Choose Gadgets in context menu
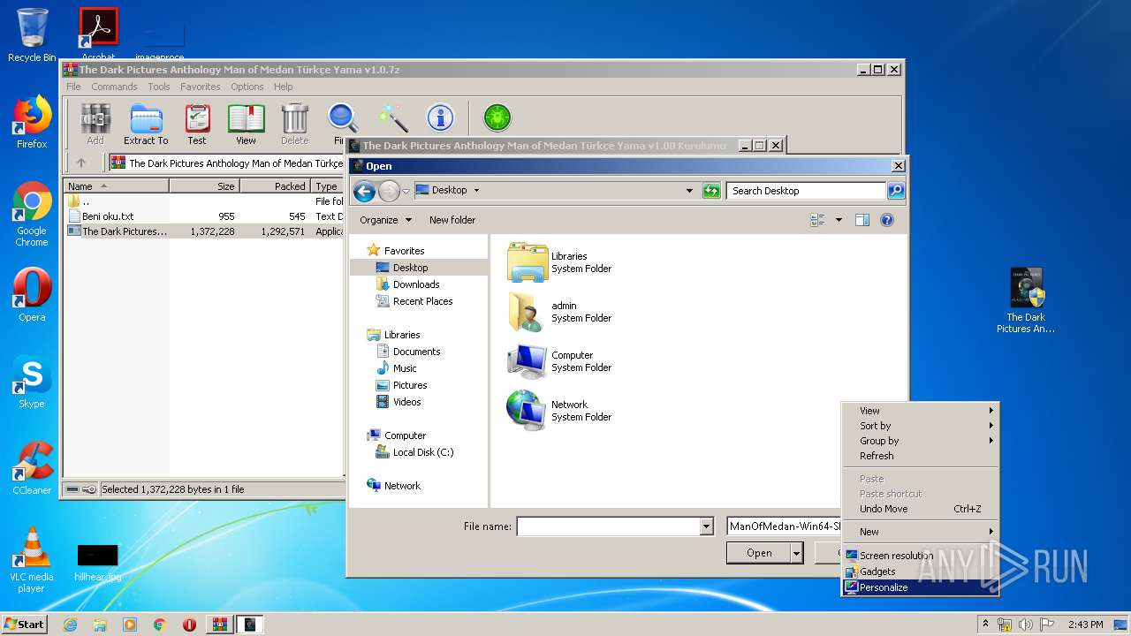Image resolution: width=1131 pixels, height=636 pixels. (920, 572)
